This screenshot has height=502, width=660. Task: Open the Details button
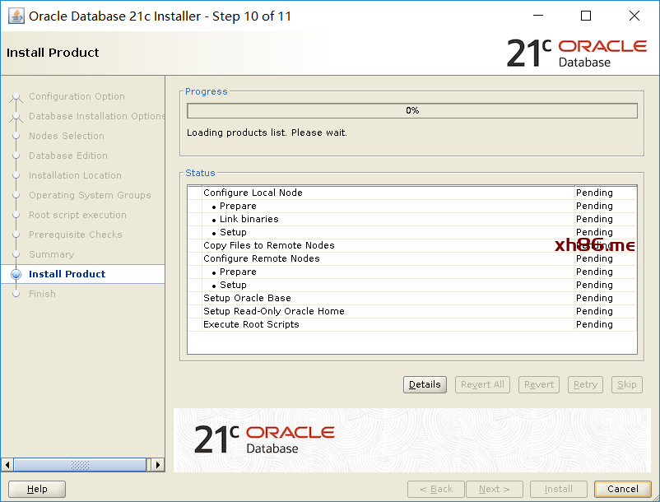click(425, 384)
